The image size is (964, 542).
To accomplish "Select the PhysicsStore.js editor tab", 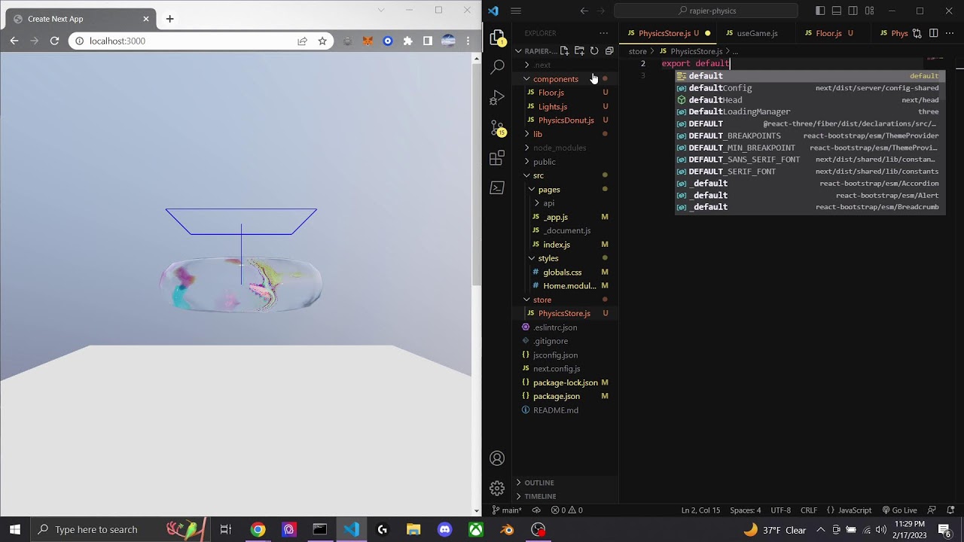I will tap(664, 33).
